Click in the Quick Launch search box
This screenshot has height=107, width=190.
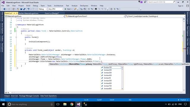coord(161,2)
